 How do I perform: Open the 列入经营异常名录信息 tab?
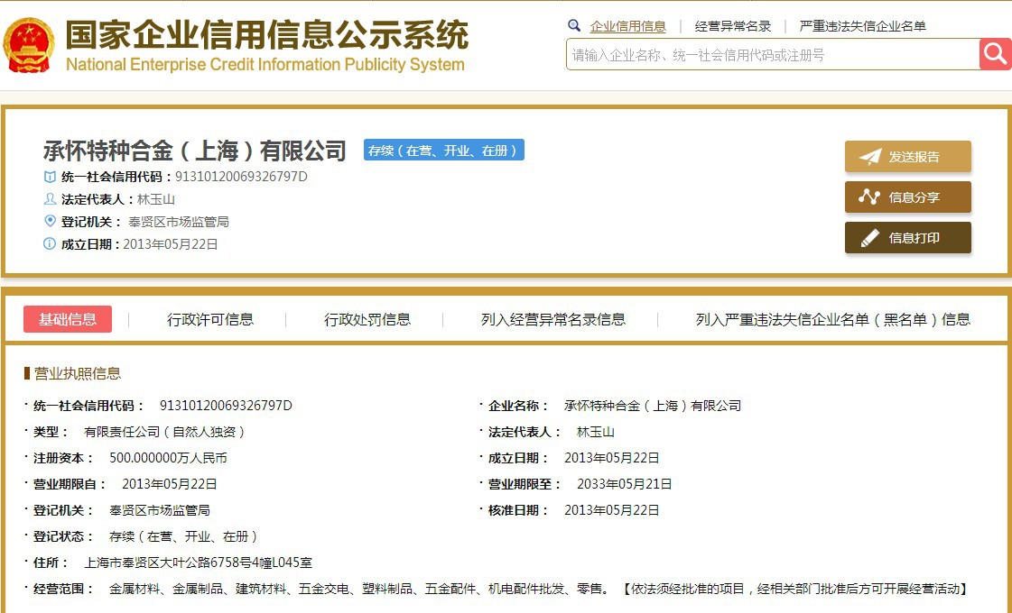pos(553,319)
